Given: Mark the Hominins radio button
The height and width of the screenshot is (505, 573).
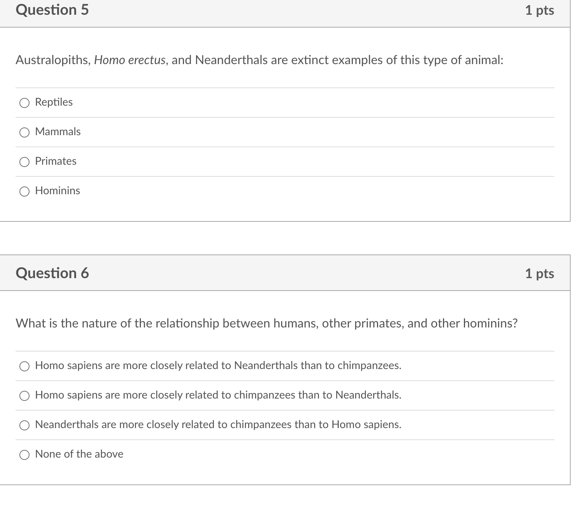Looking at the screenshot, I should coord(24,191).
